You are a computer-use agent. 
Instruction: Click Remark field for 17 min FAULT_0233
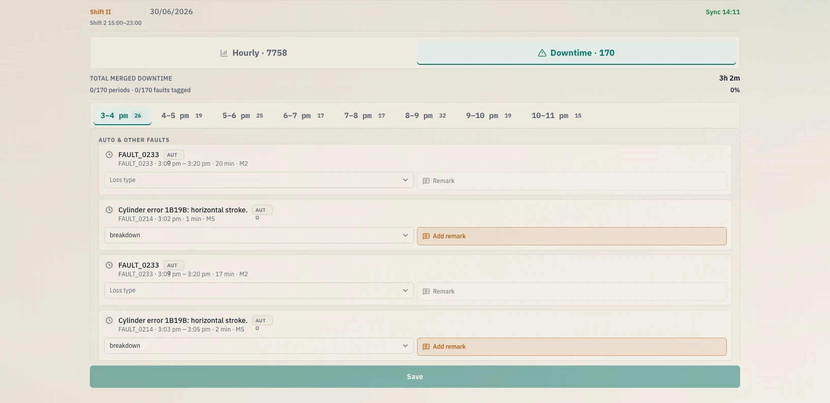(572, 291)
